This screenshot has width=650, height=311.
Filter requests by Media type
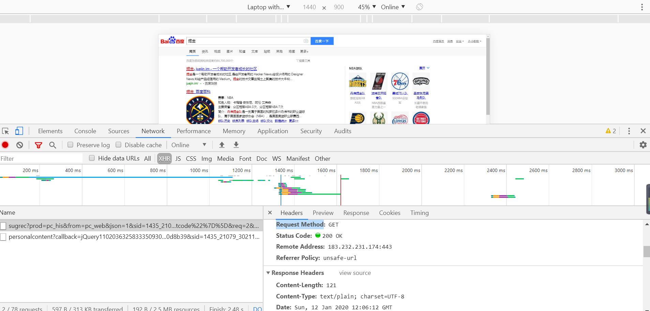pos(225,158)
